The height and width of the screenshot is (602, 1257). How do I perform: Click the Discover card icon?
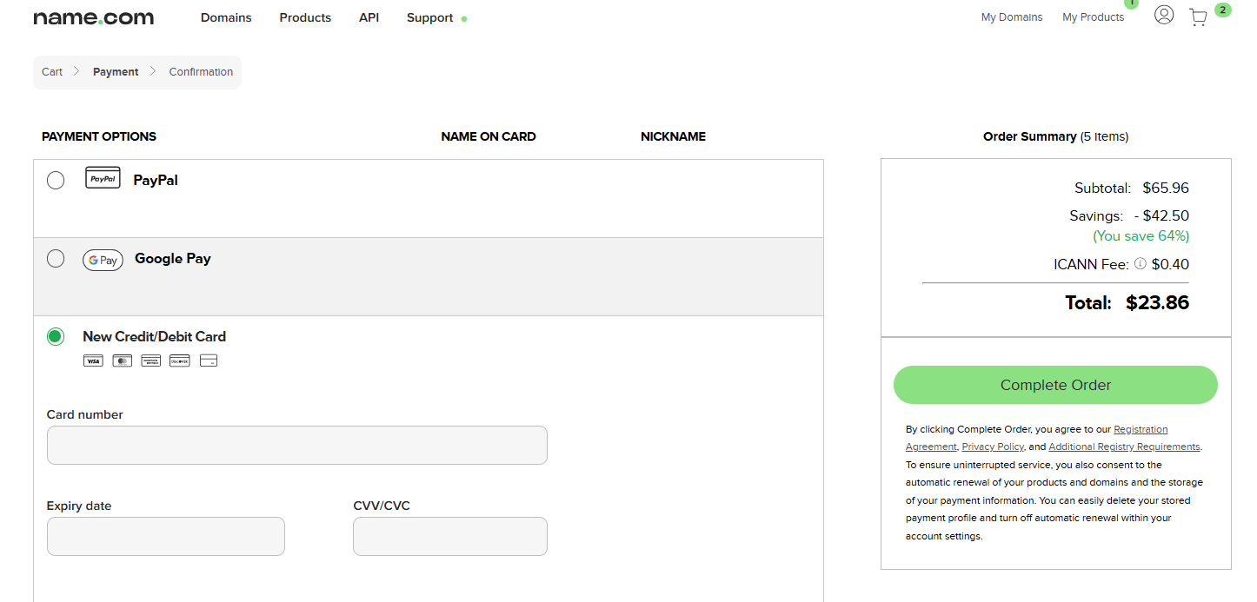pos(179,361)
